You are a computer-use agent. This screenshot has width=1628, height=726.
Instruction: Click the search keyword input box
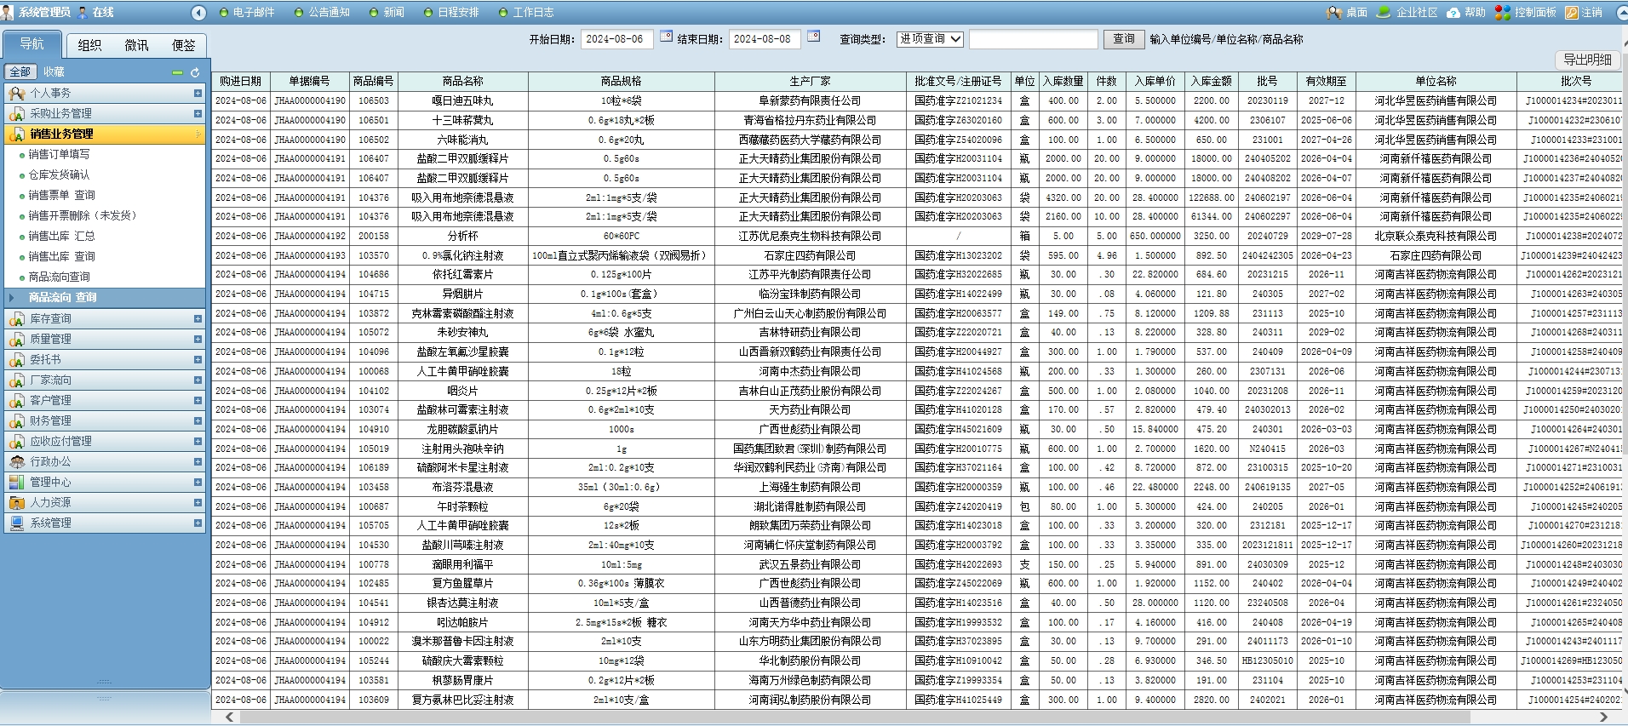click(1033, 39)
